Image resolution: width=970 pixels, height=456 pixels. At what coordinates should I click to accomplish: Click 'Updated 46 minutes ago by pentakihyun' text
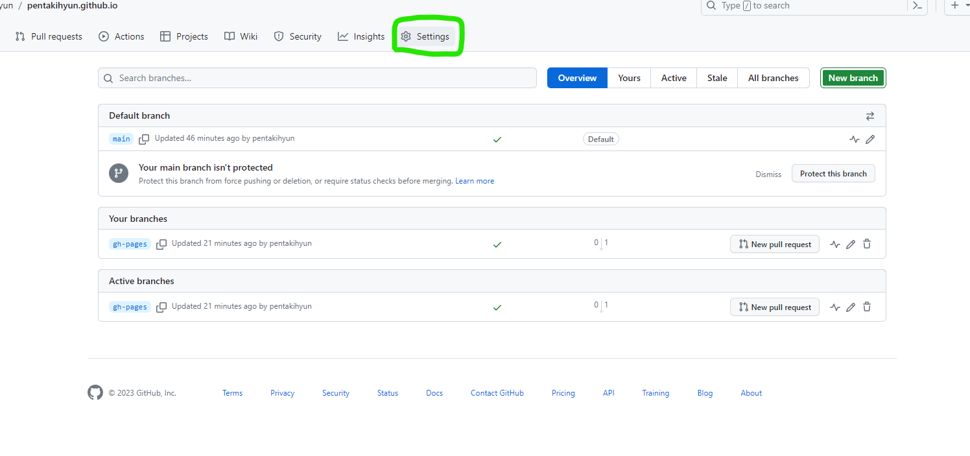[x=224, y=138]
